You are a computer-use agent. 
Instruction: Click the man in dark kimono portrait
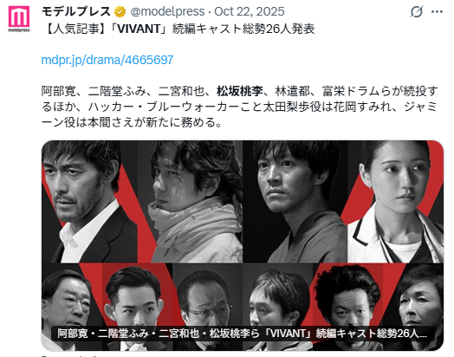point(295,202)
